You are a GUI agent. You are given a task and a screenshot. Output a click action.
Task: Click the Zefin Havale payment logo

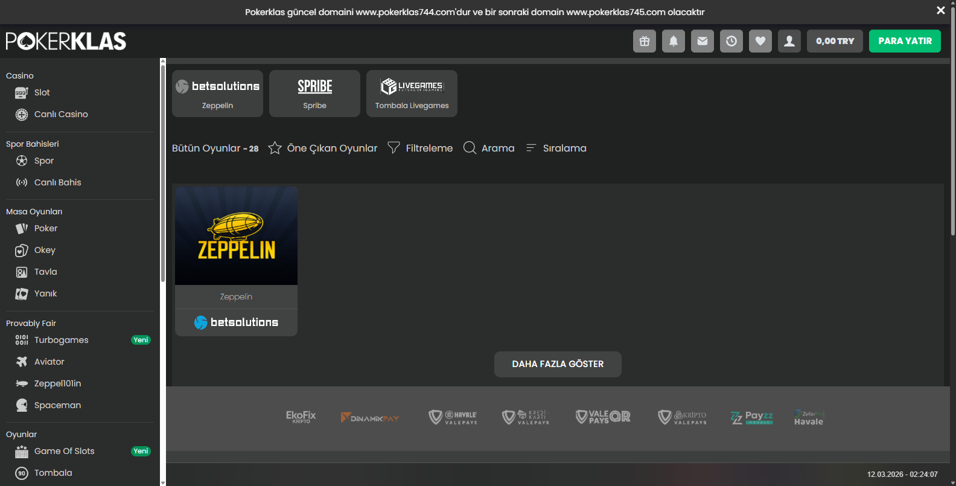(x=809, y=418)
